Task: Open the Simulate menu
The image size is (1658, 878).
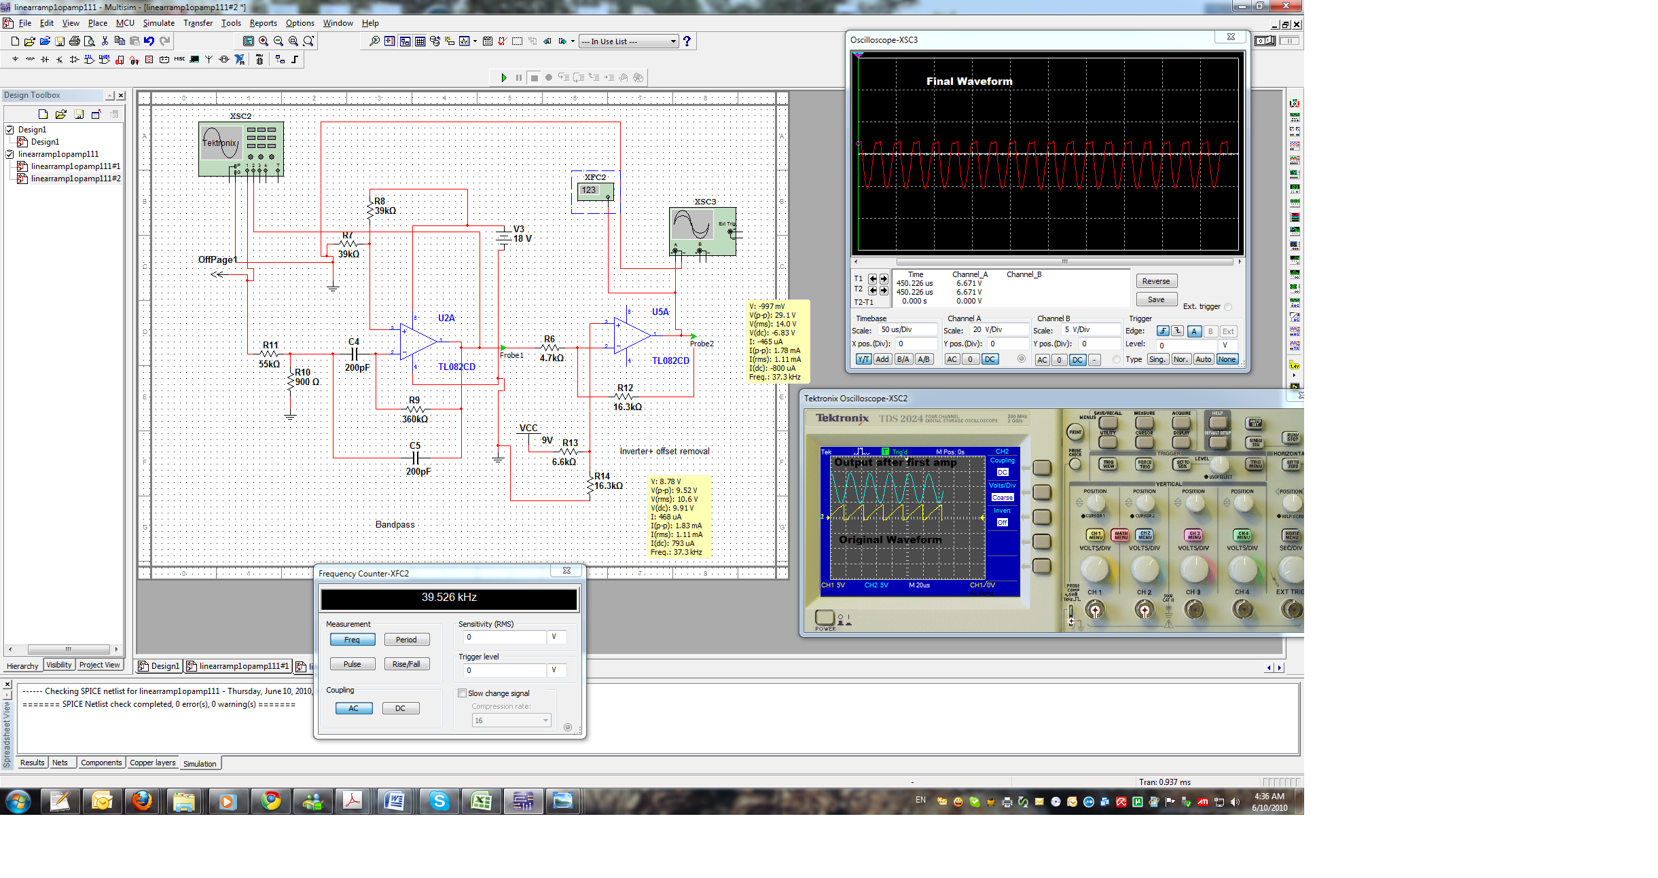Action: point(158,23)
